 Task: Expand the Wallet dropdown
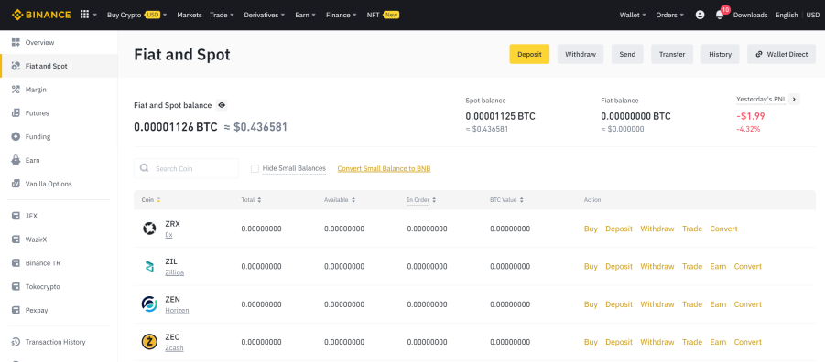[633, 15]
